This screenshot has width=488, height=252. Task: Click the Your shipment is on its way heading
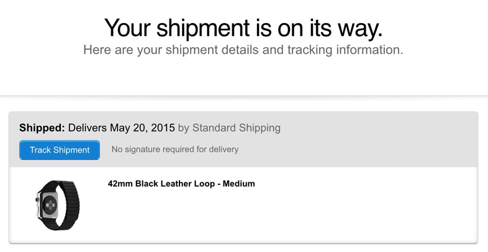point(243,28)
